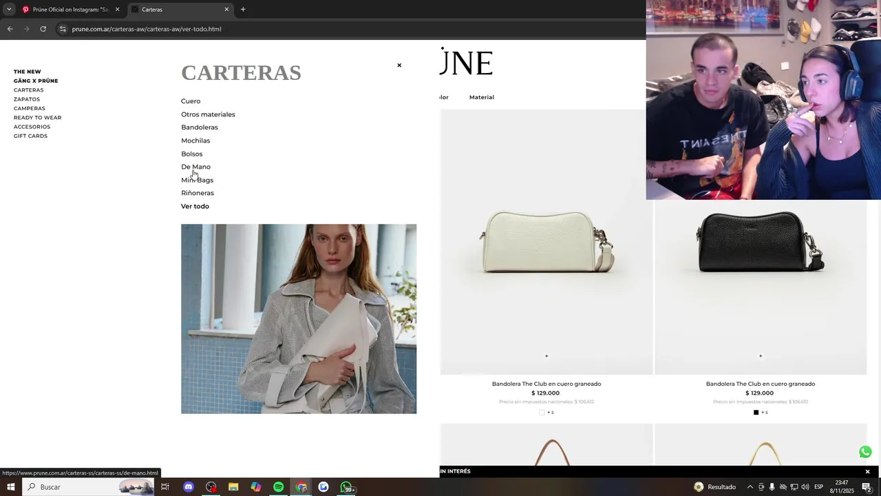Select CARTERAS in the side menu

(28, 90)
